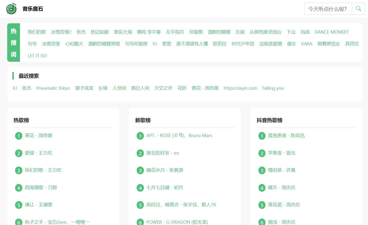Open APT. - ROSÉ, Bruno Mars
This screenshot has height=225, width=368.
click(179, 136)
